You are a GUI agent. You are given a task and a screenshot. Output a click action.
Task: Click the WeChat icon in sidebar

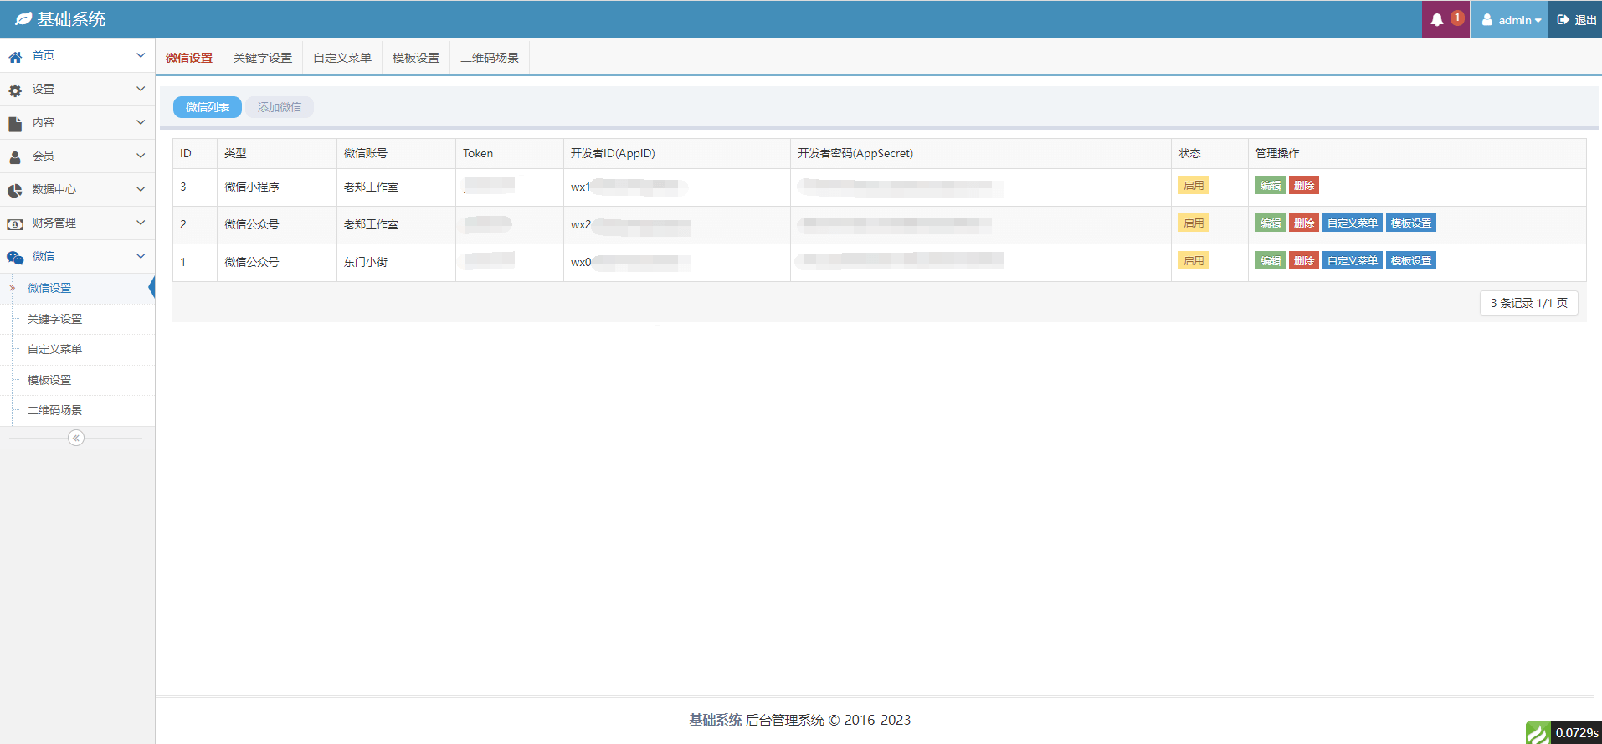pyautogui.click(x=15, y=258)
